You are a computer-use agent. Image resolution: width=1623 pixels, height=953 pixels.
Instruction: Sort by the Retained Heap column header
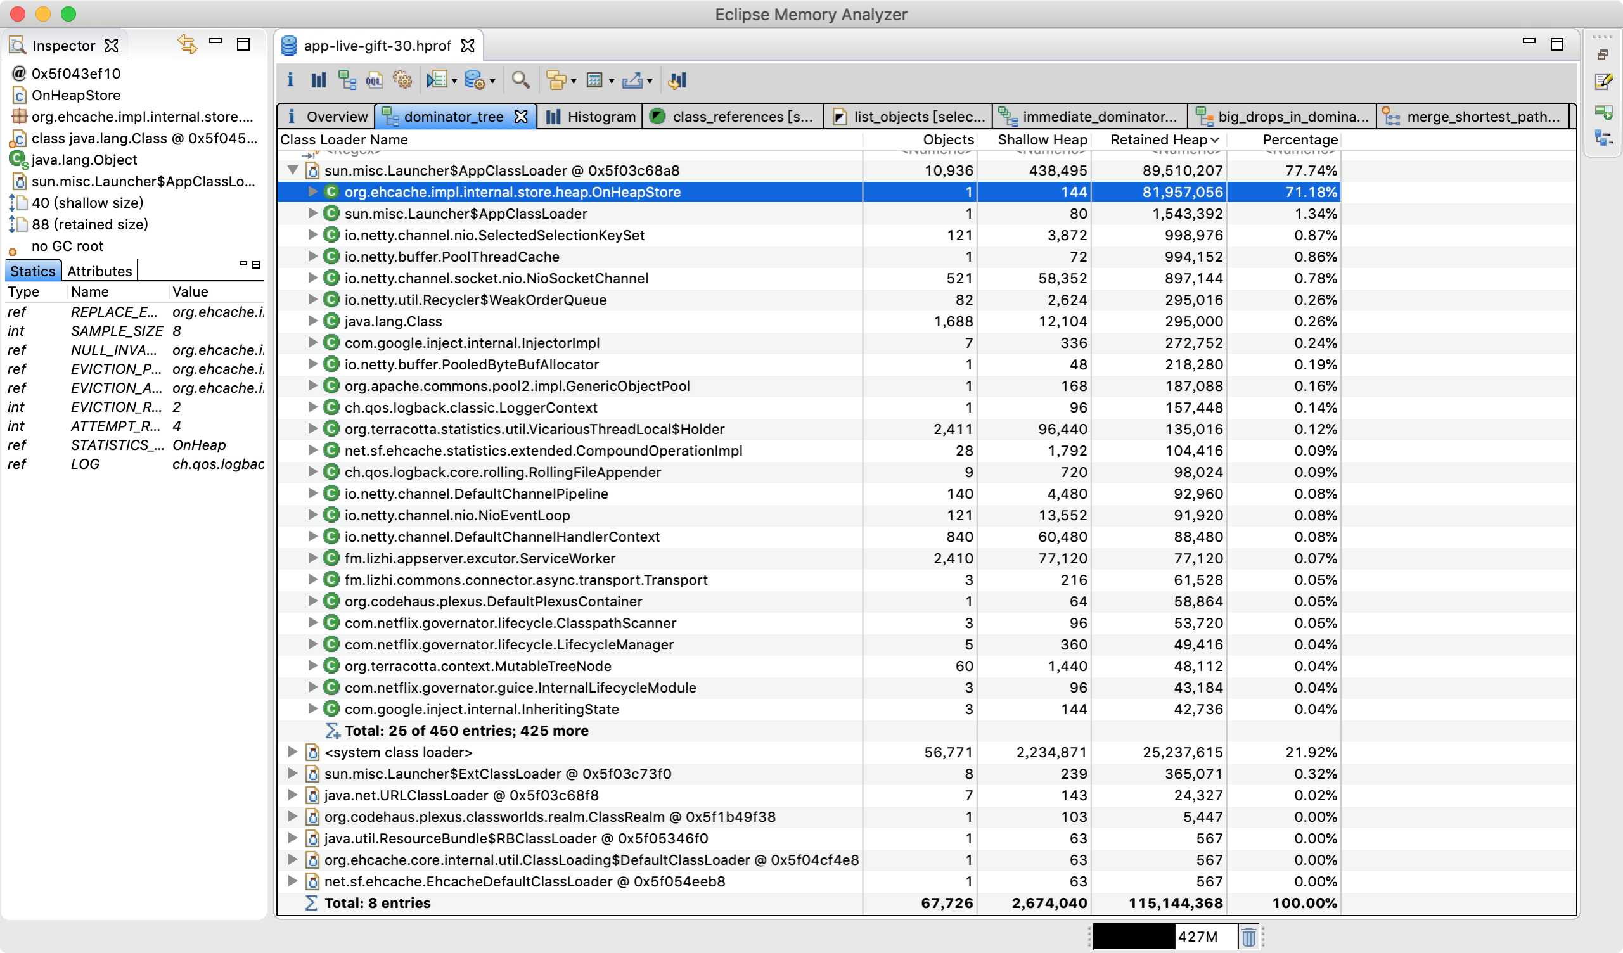tap(1158, 140)
